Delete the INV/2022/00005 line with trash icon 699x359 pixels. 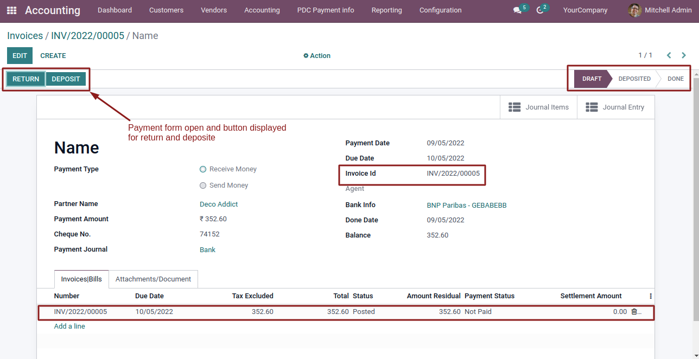pos(634,312)
